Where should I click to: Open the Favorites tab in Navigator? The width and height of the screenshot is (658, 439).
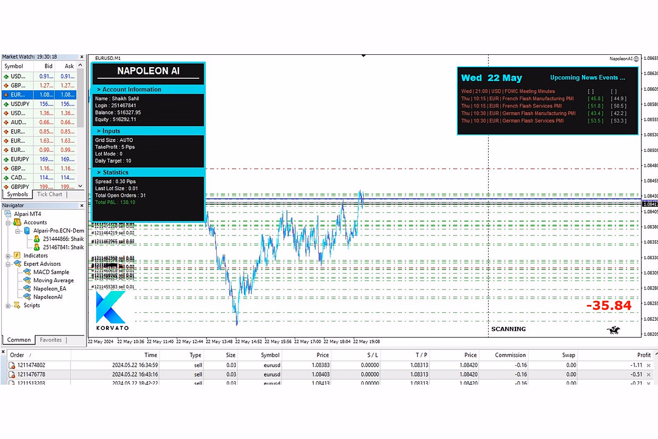pos(51,340)
